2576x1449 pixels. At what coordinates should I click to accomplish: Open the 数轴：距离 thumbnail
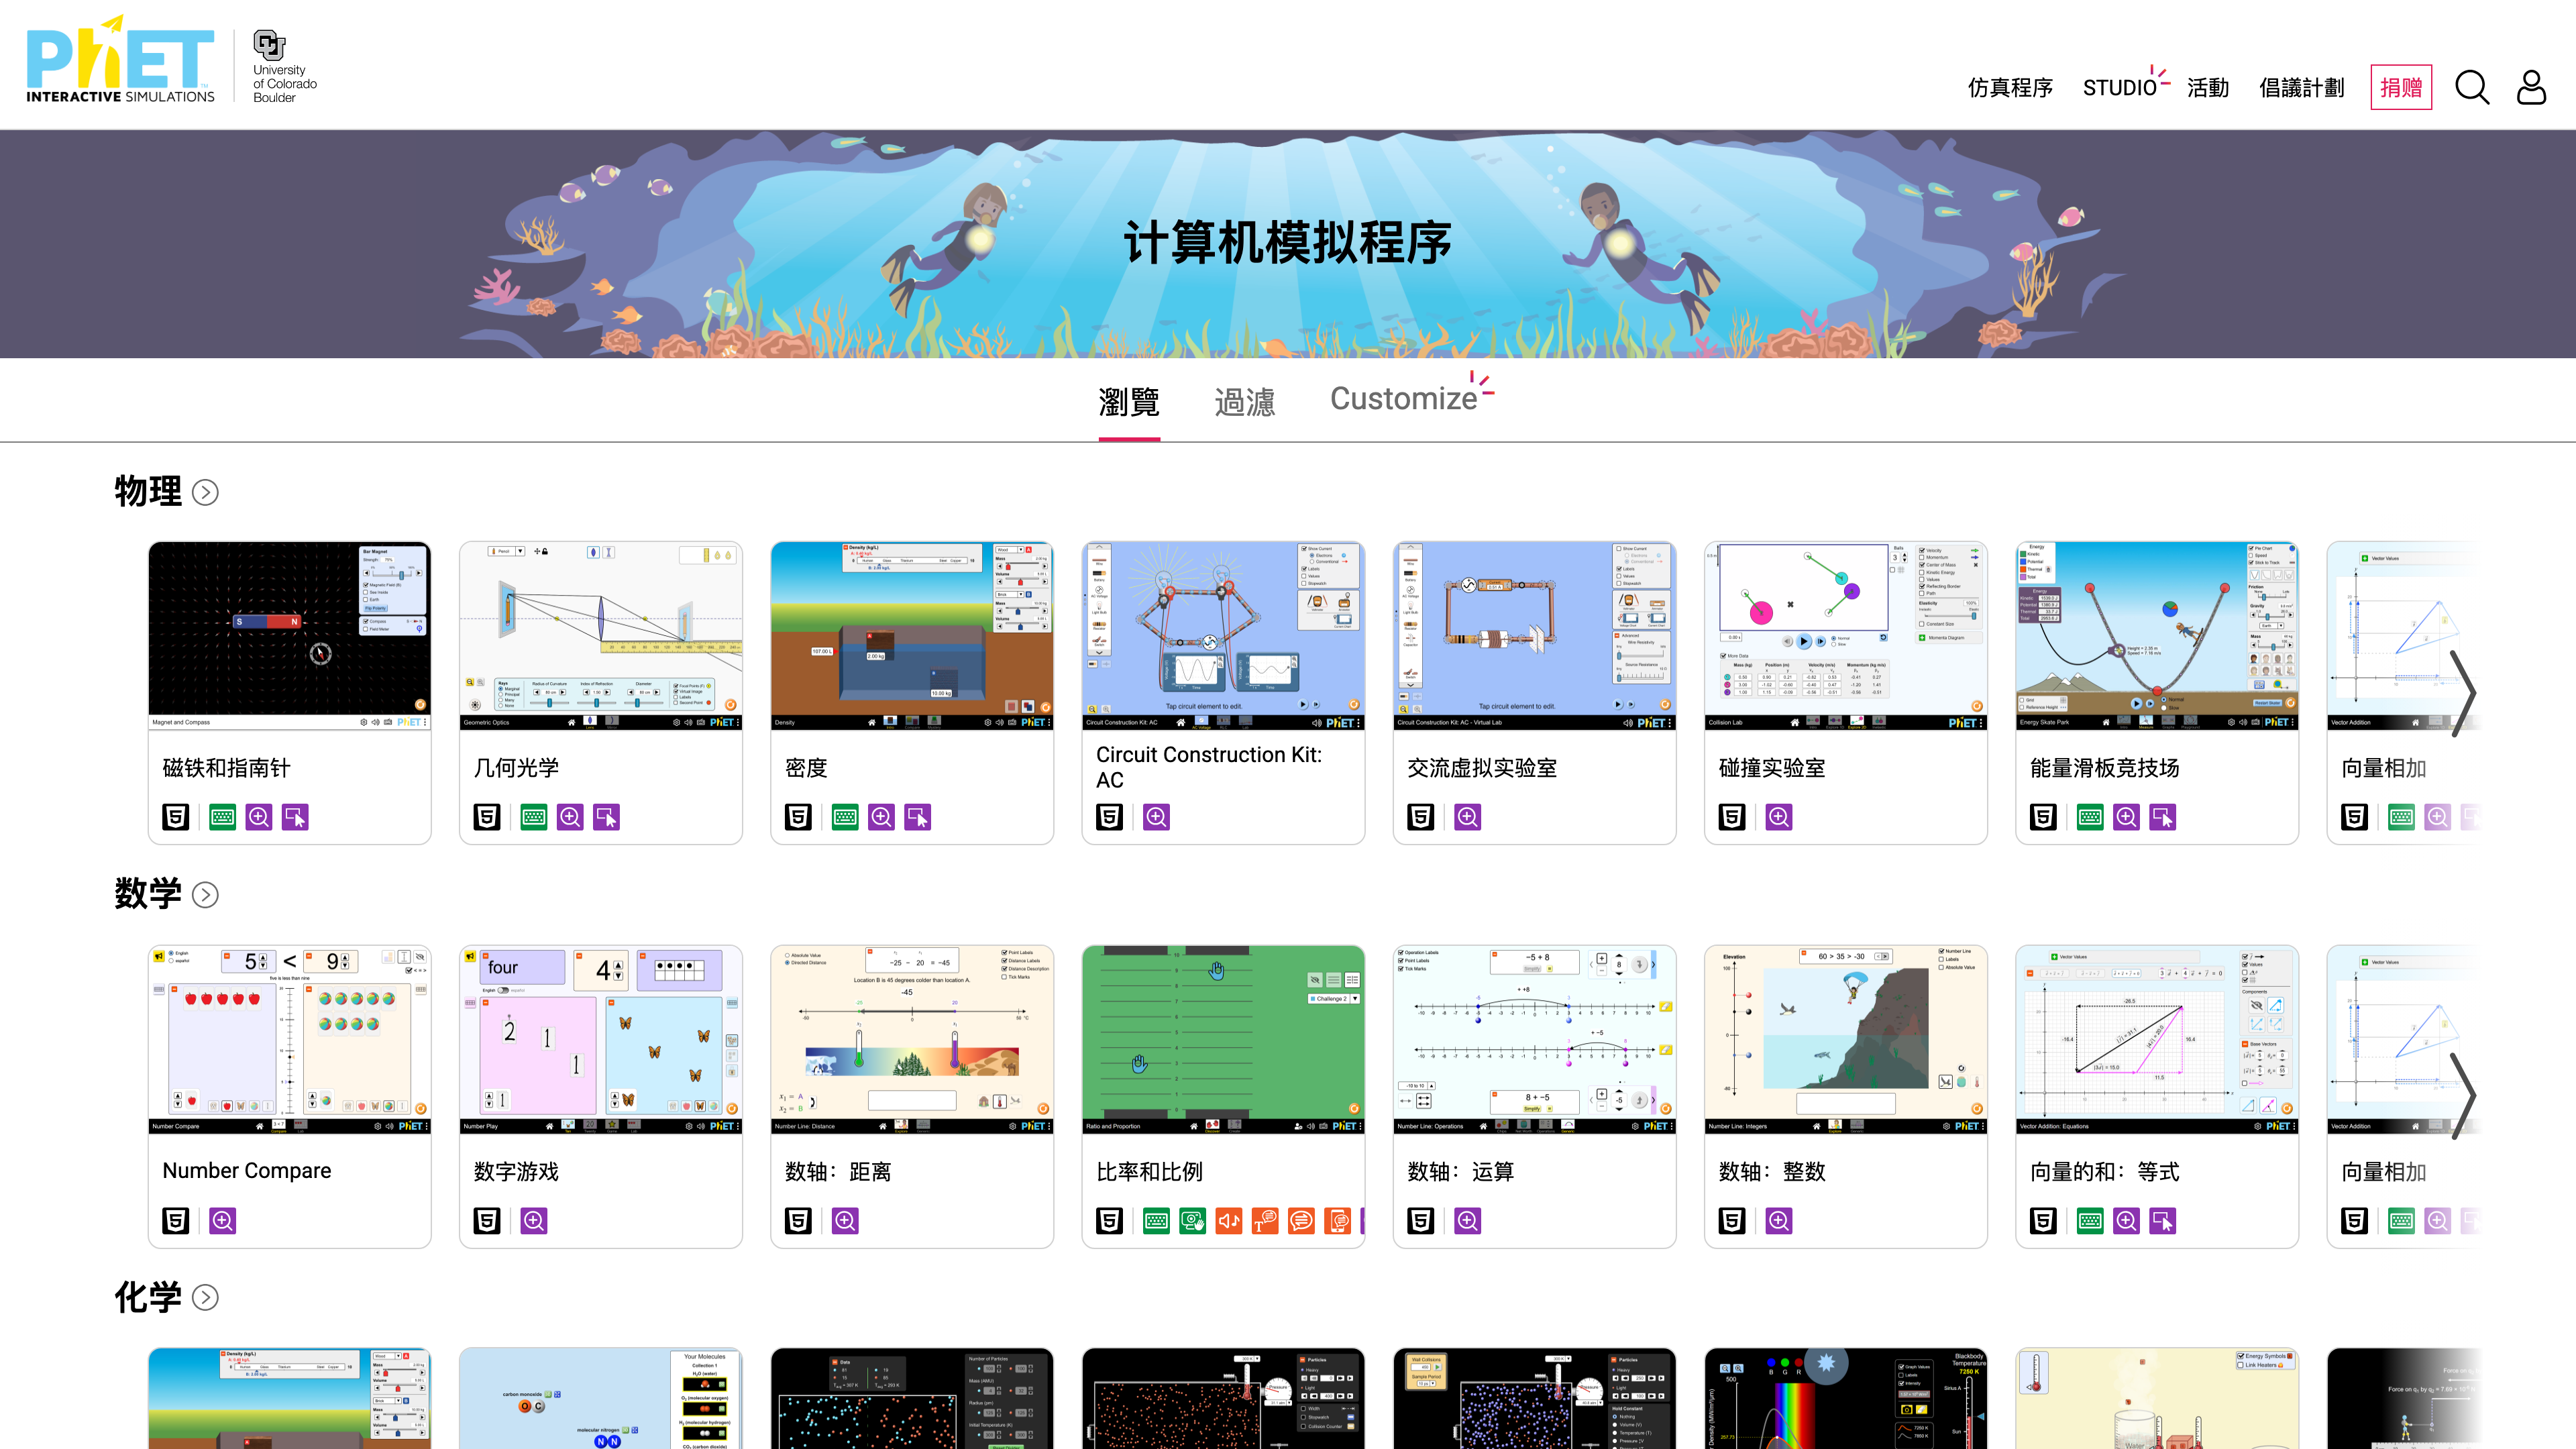pyautogui.click(x=912, y=1039)
